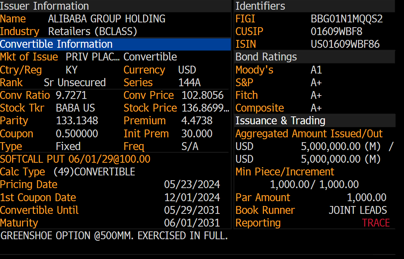Click the Issuer Information section header
This screenshot has height=259, width=404.
coord(115,6)
